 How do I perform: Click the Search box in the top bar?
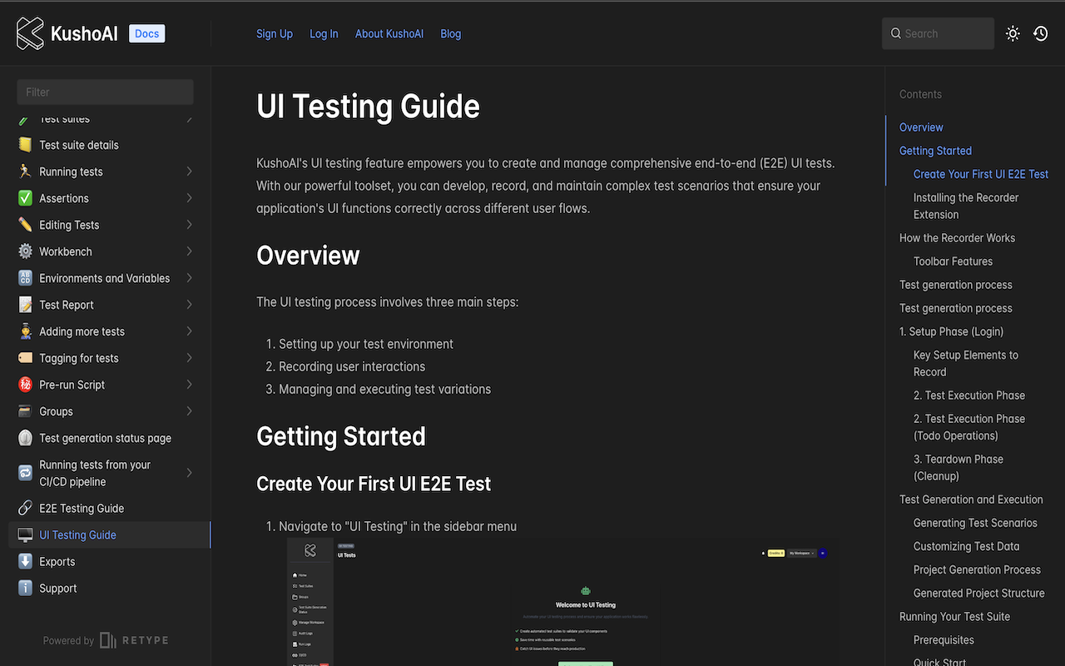click(938, 33)
